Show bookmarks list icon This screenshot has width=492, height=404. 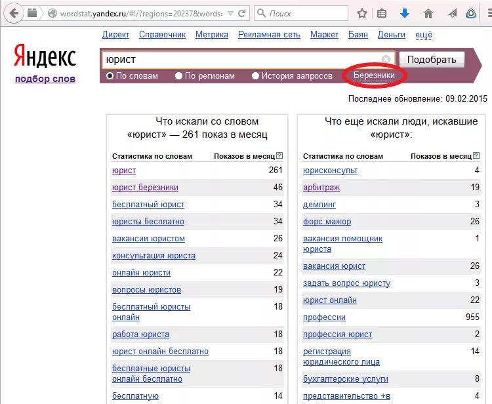[x=382, y=14]
